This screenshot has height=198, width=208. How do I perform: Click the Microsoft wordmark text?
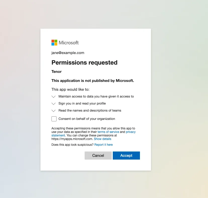tap(69, 43)
